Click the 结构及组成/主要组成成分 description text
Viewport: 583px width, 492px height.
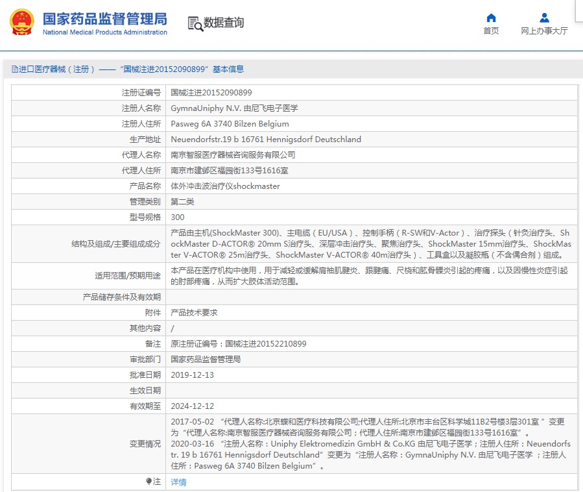(371, 244)
